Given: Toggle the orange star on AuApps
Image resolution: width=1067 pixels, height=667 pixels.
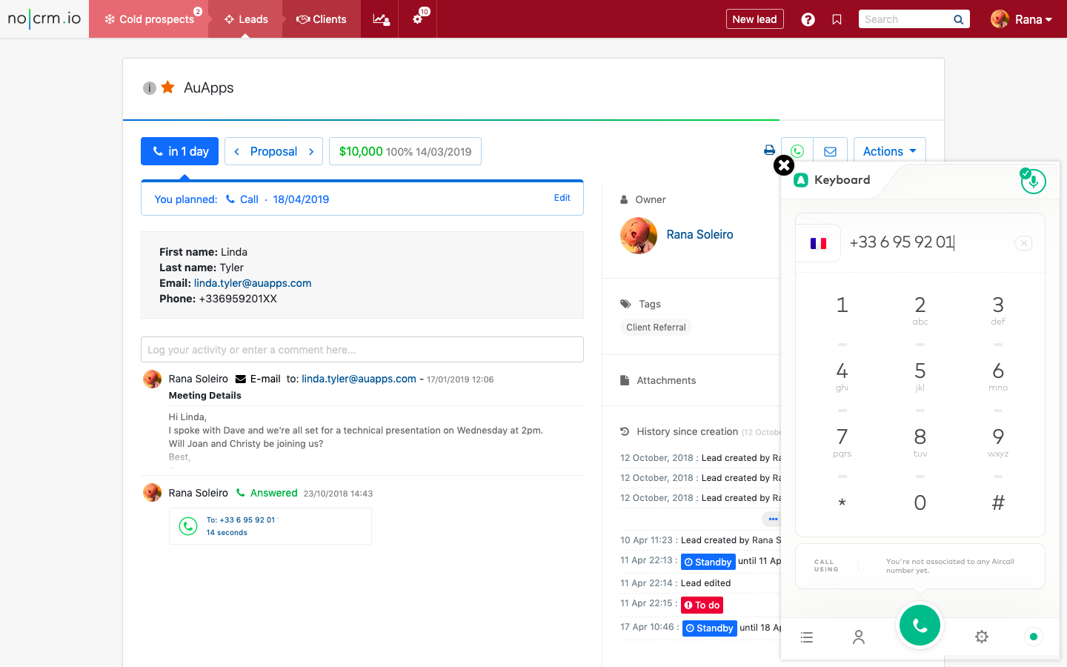Looking at the screenshot, I should [x=168, y=87].
